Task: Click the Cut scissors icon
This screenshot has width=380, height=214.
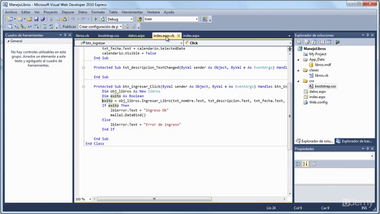Action: point(52,19)
